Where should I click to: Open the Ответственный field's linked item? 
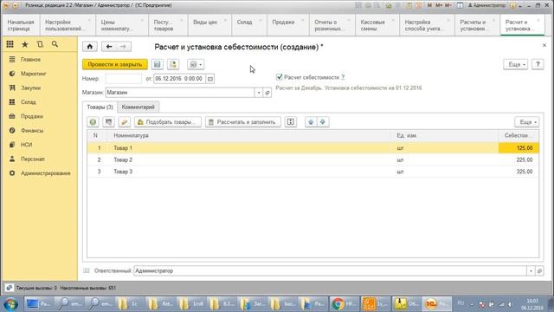click(539, 271)
